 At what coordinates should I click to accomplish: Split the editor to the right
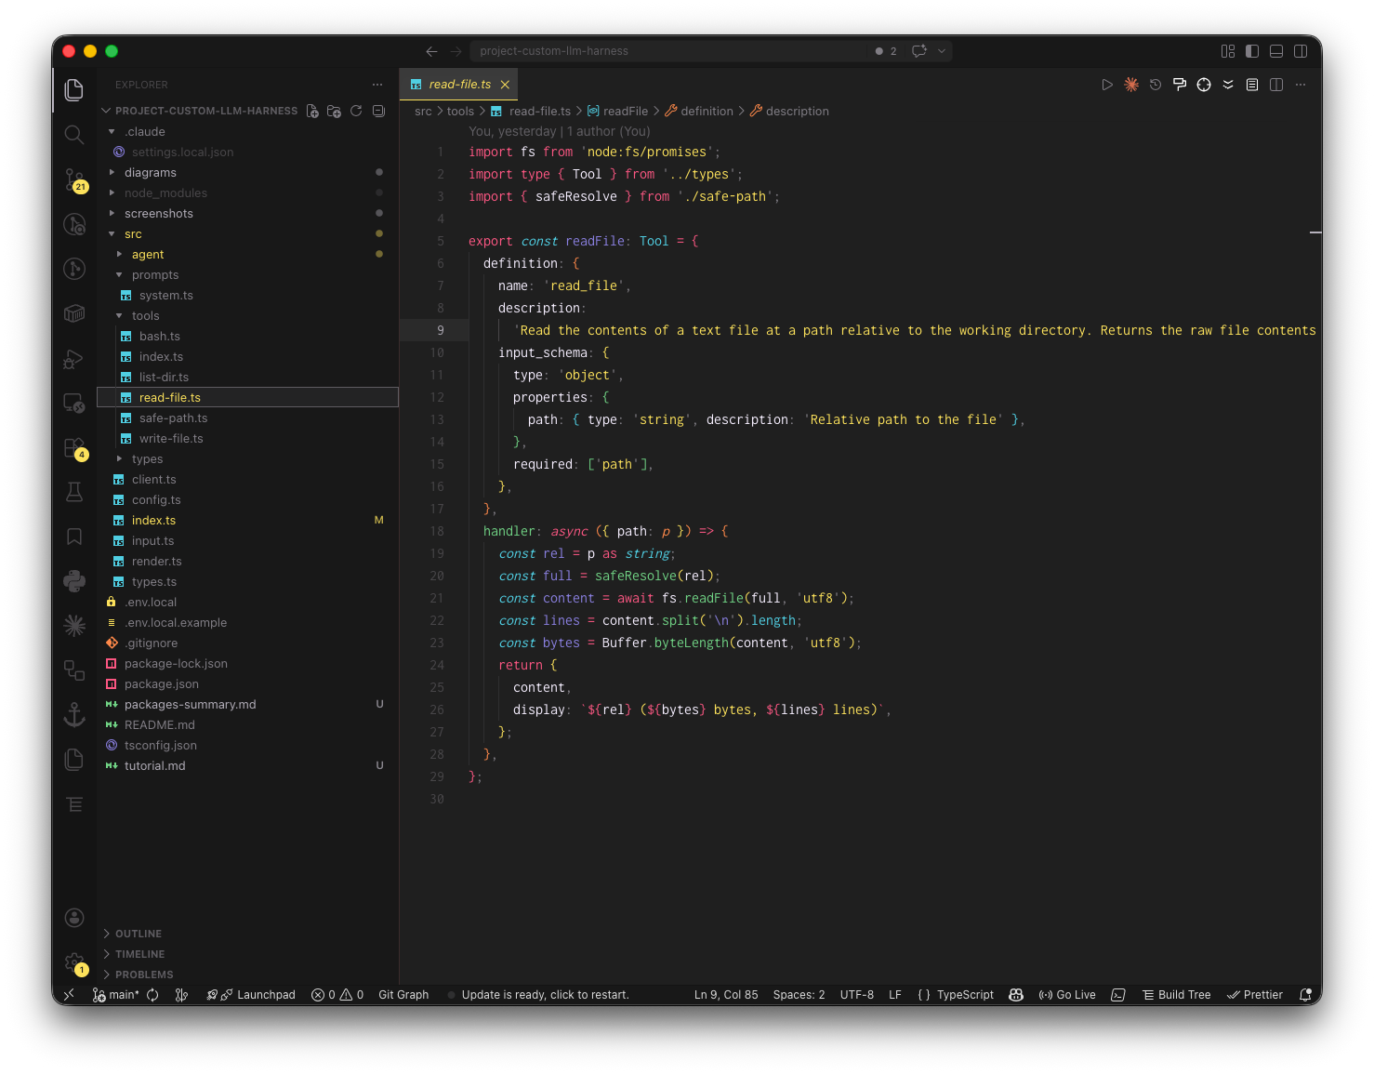pyautogui.click(x=1276, y=85)
